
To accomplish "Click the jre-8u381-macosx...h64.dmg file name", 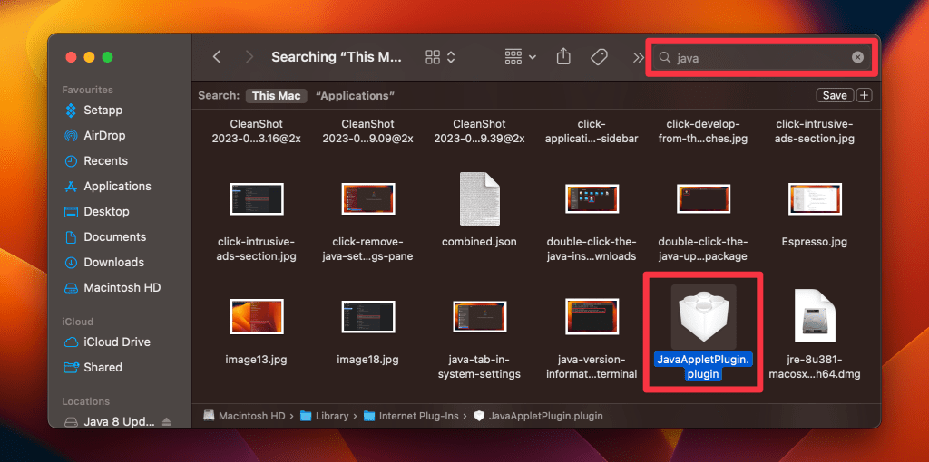I will click(815, 367).
